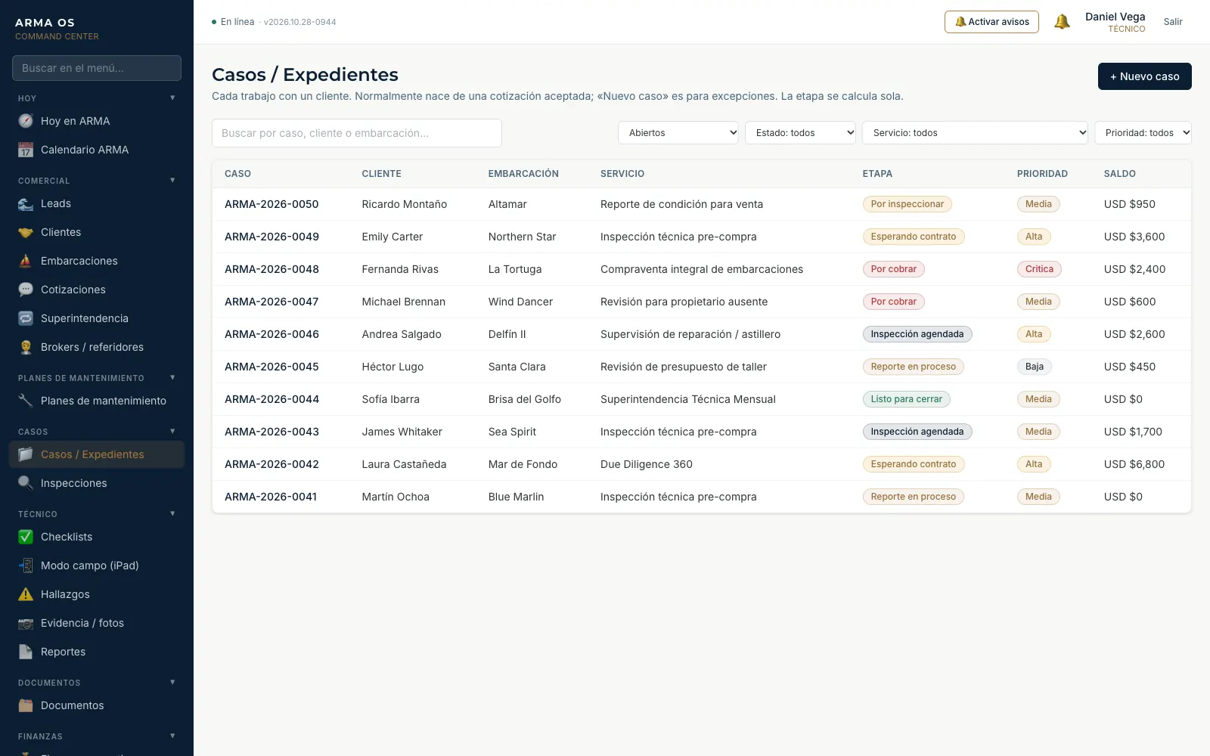Click the Superintendencia icon
Viewport: 1210px width, 756px height.
(x=26, y=318)
